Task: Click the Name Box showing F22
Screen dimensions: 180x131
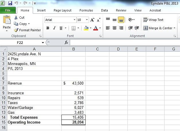Action: (20, 43)
